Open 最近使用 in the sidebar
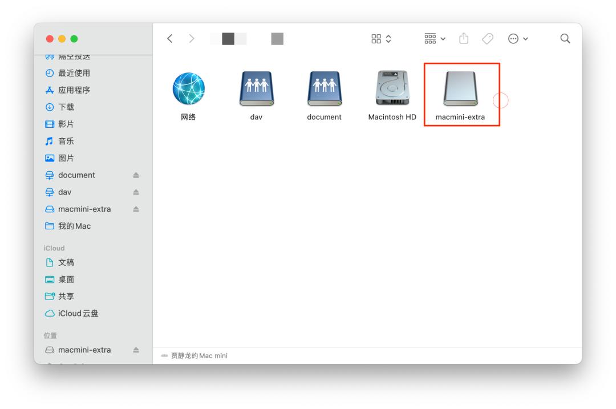Image resolution: width=616 pixels, height=409 pixels. [93, 73]
